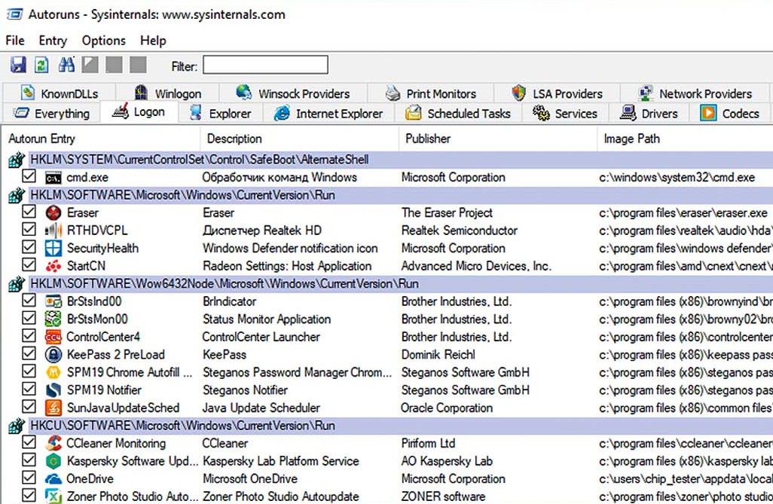The width and height of the screenshot is (773, 504).
Task: Click inside the Filter text box
Action: point(265,66)
